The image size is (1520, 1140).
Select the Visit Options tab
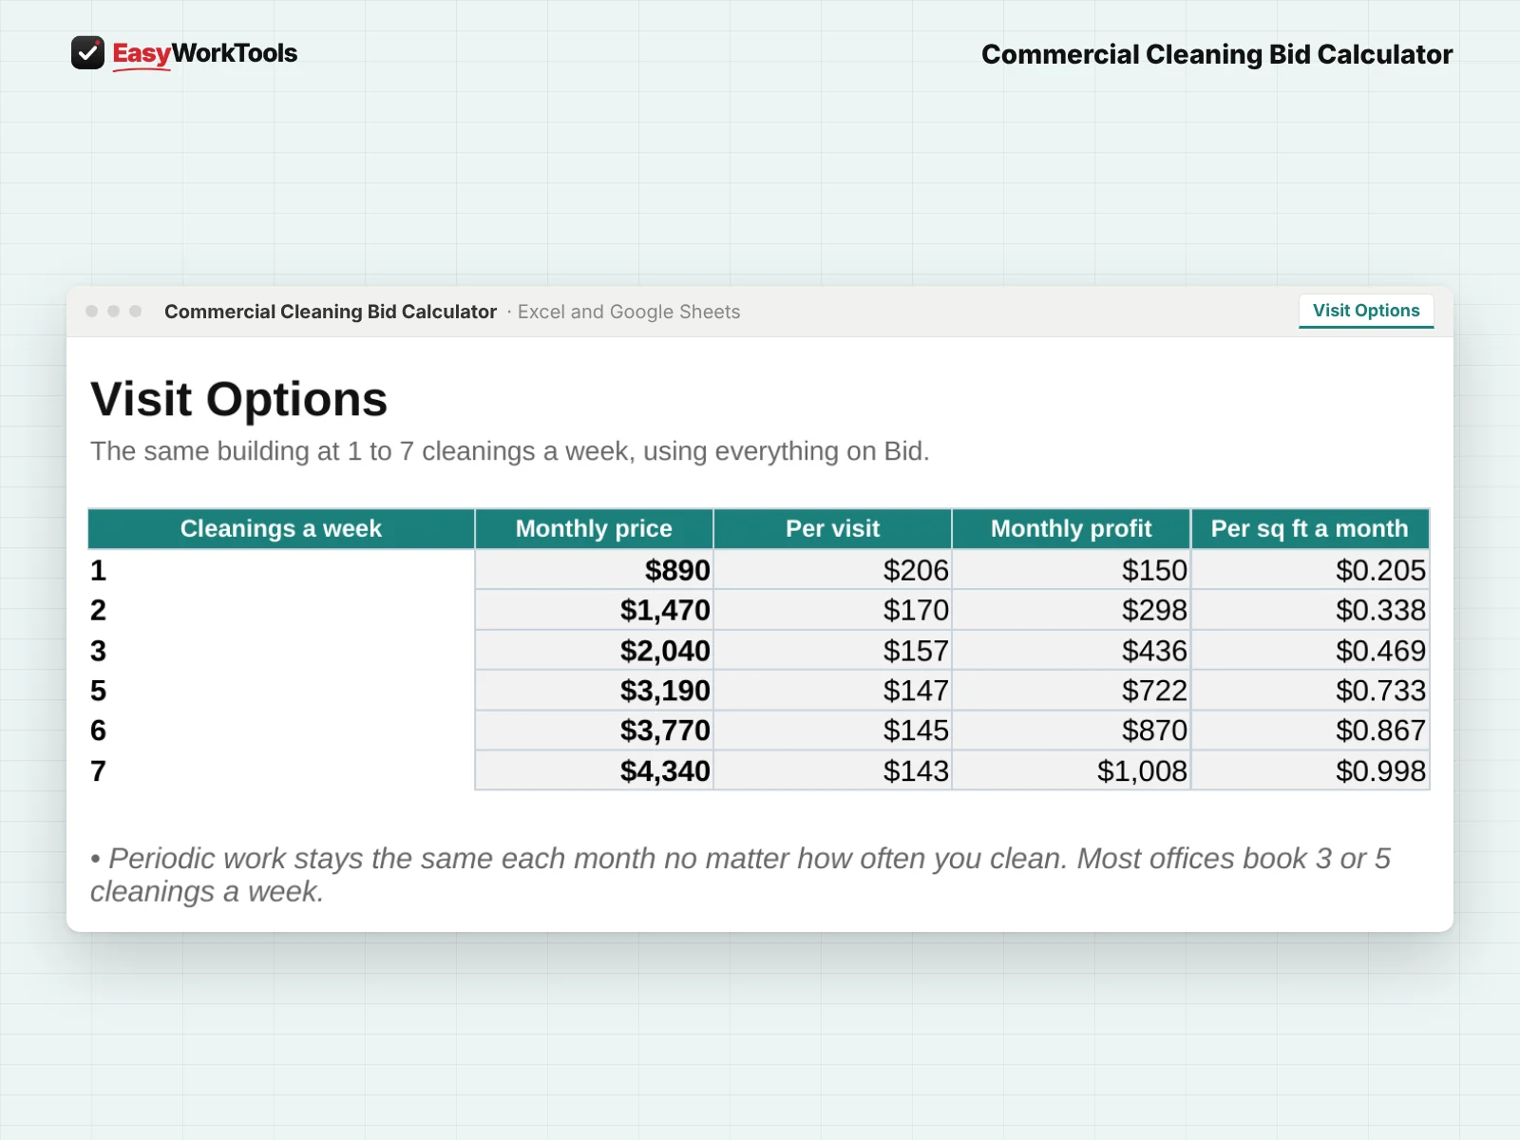tap(1366, 311)
